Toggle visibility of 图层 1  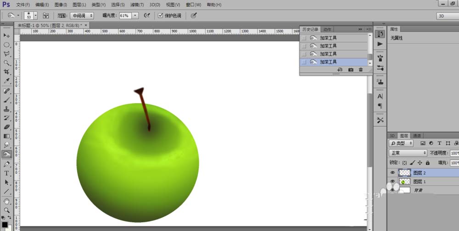click(392, 181)
